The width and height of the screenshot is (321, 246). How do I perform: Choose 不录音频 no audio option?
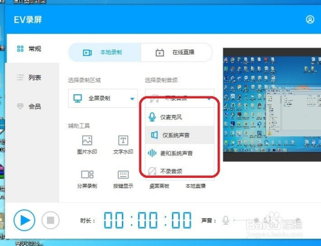click(x=180, y=171)
